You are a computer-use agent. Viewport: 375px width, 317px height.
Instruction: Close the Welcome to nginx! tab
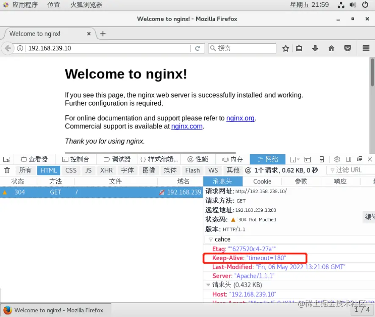pos(89,34)
